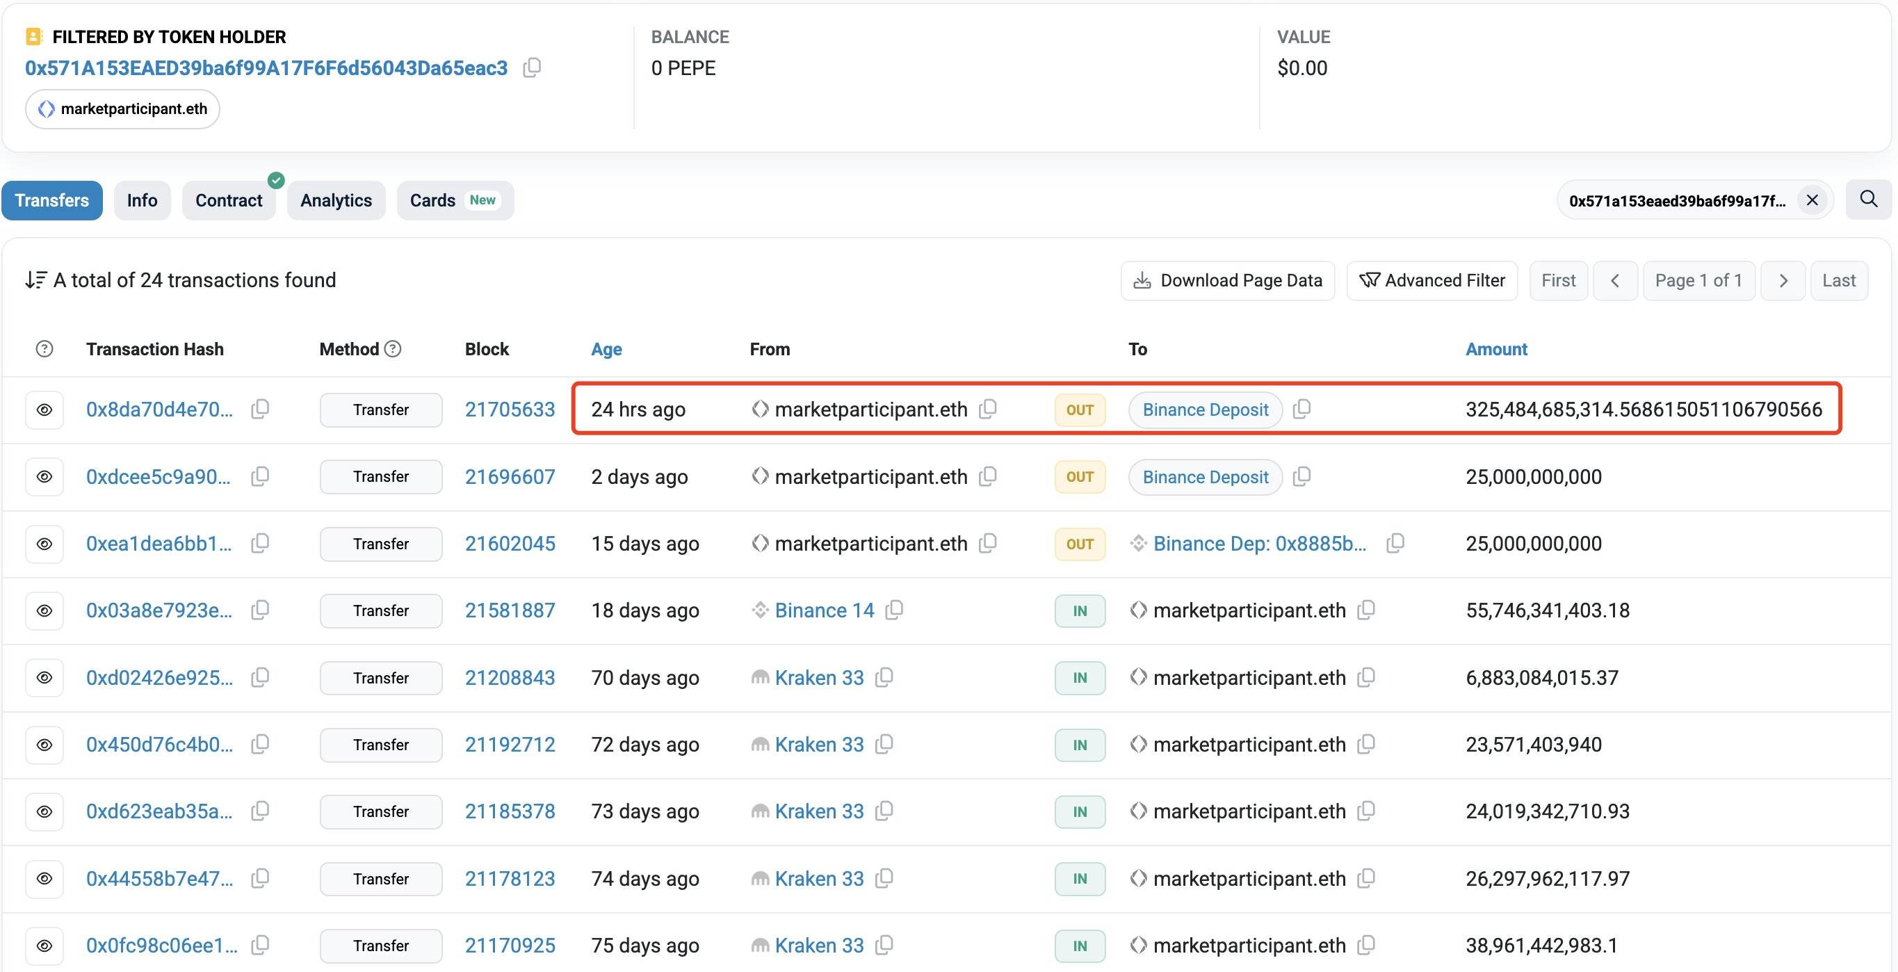This screenshot has width=1898, height=972.
Task: Copy Binance 14 address
Action: pyautogui.click(x=895, y=610)
